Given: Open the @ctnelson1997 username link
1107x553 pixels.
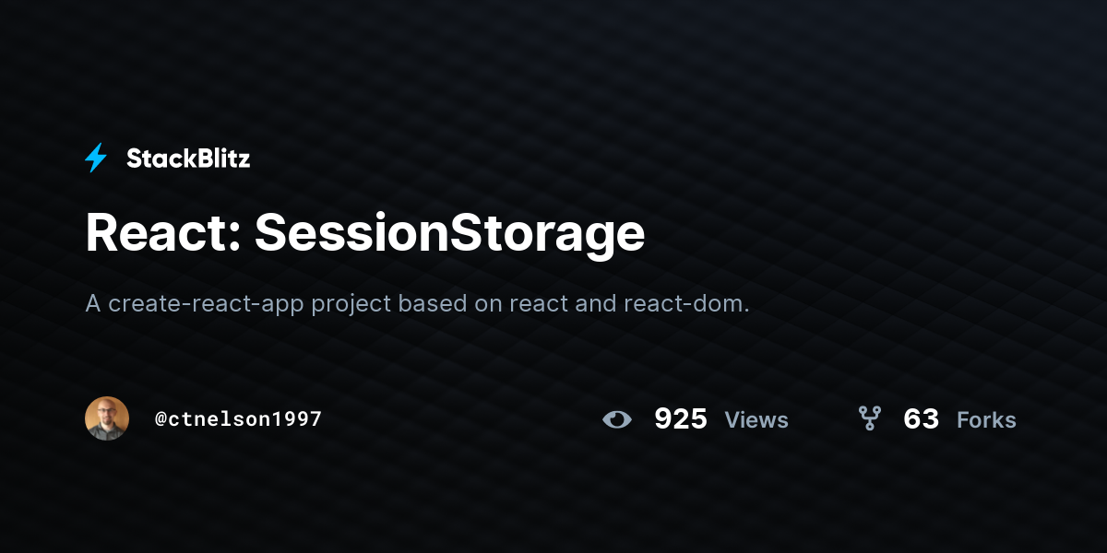Looking at the screenshot, I should (x=239, y=419).
